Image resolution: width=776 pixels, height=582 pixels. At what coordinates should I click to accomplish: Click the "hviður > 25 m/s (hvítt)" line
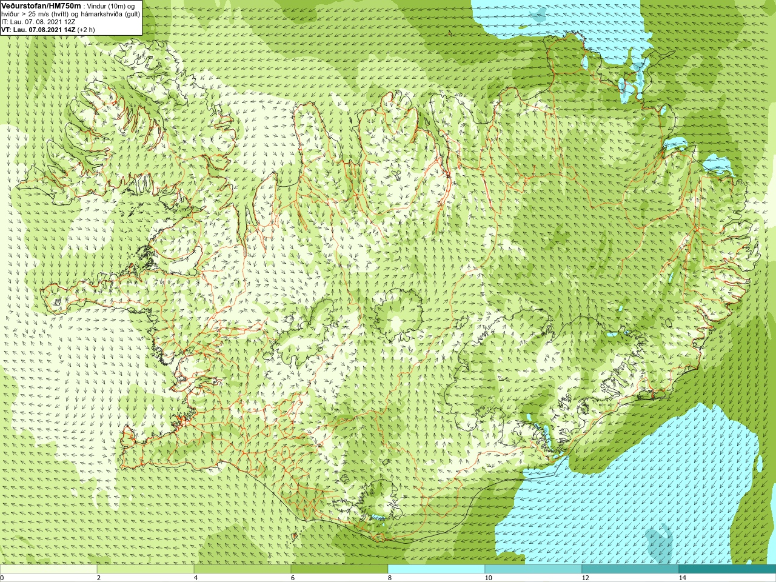point(36,14)
